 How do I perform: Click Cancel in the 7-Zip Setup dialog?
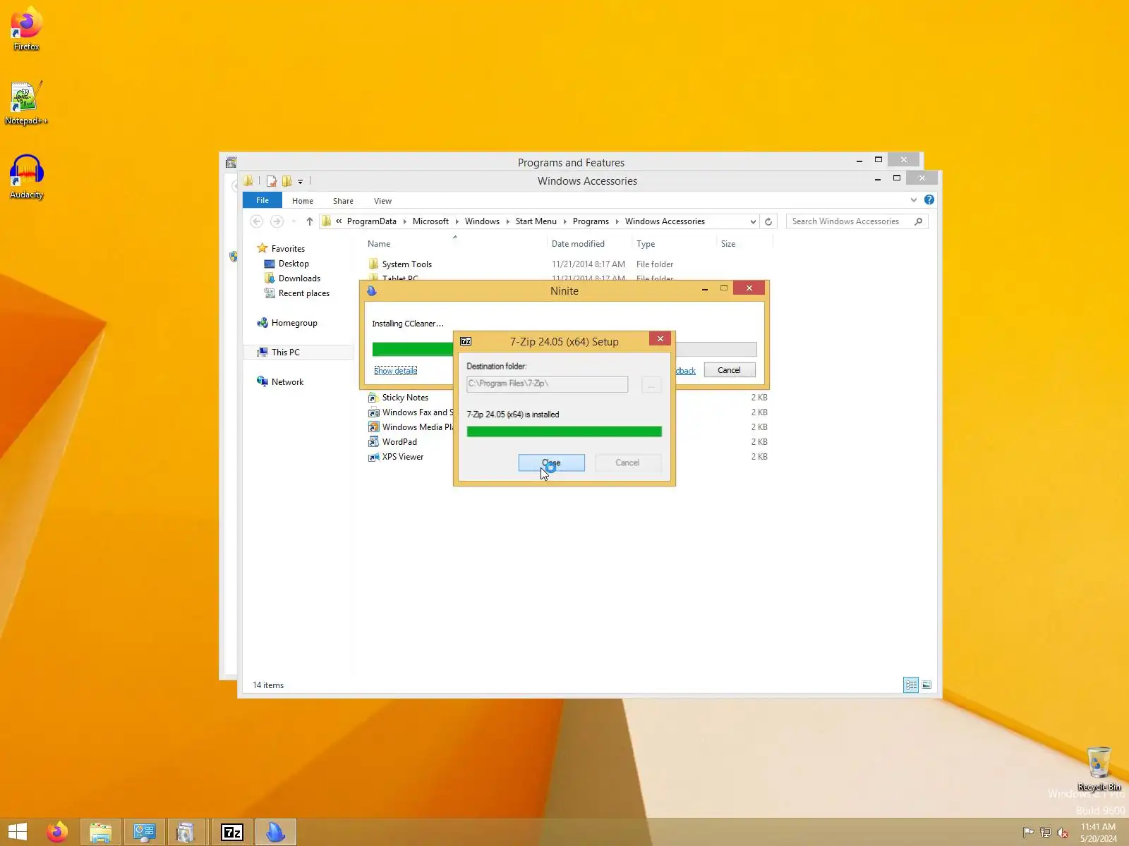(x=627, y=462)
